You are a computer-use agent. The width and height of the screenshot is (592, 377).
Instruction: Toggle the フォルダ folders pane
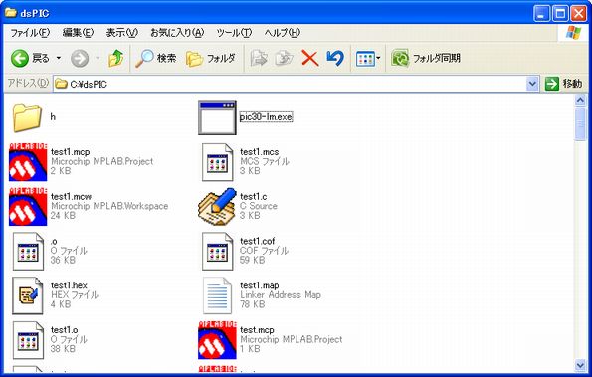(x=211, y=58)
